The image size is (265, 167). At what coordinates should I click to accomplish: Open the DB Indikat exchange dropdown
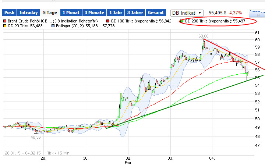[187, 13]
